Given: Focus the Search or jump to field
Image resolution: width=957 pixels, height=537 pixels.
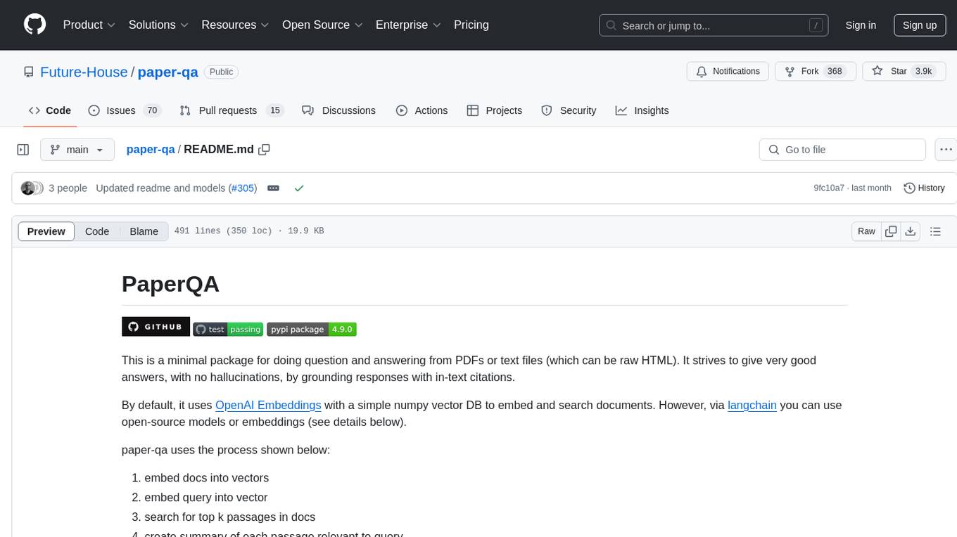Looking at the screenshot, I should 712,25.
